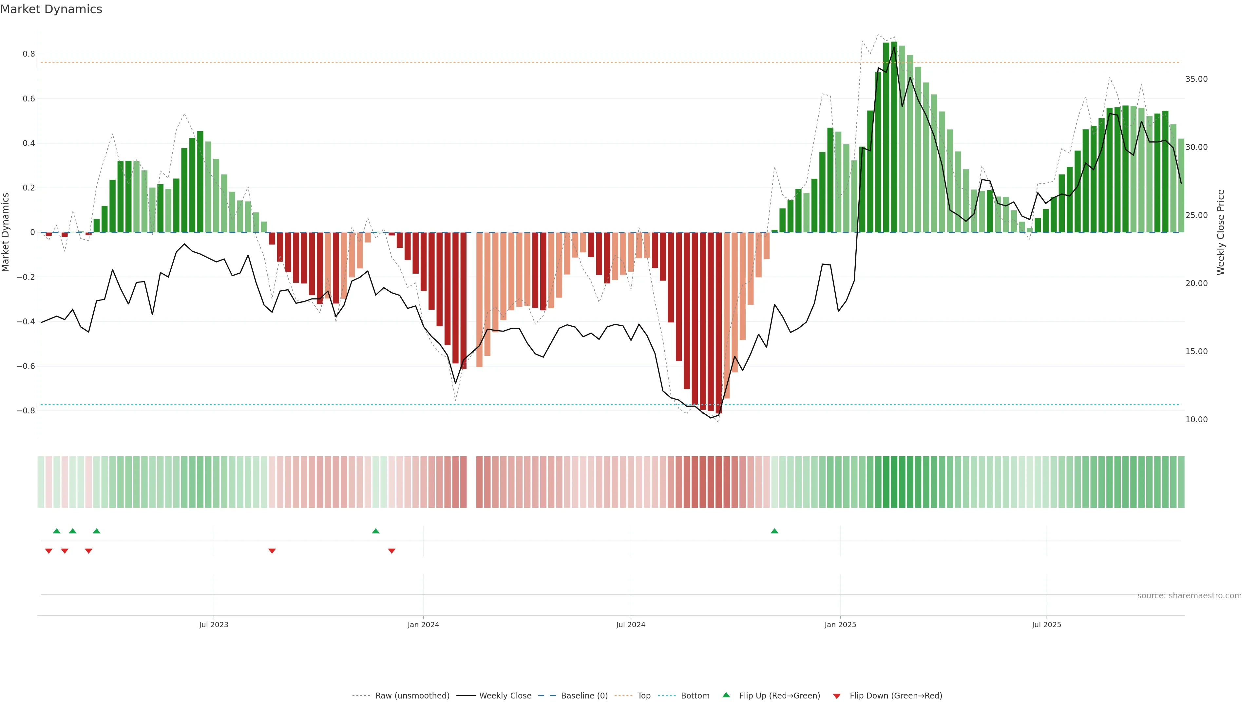
Task: Click the green Flip Up triangle in legend
Action: point(726,695)
